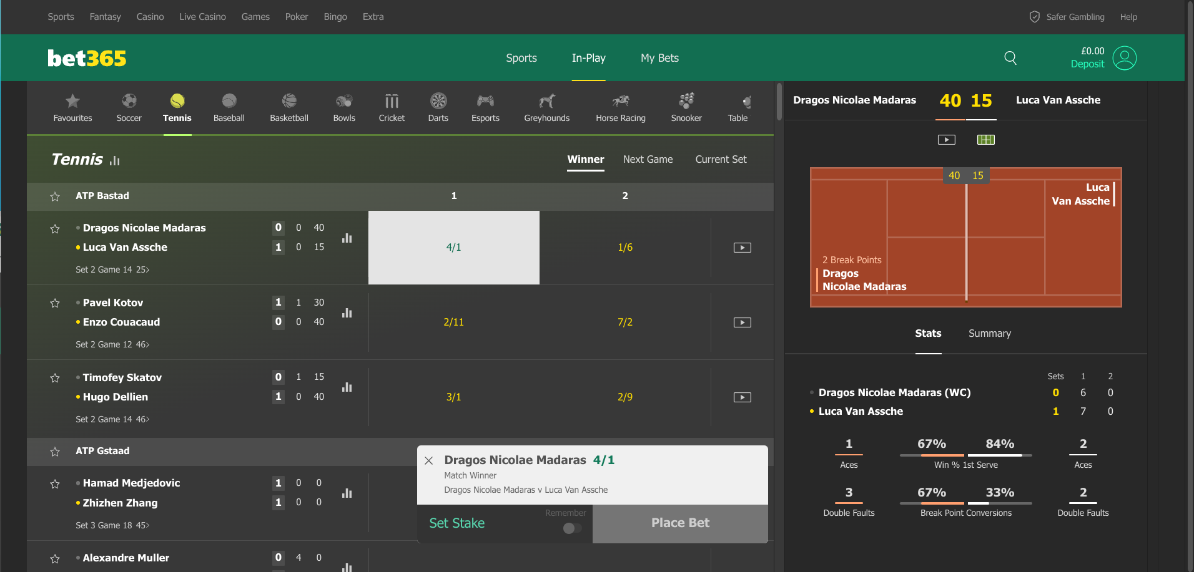
Task: Select the Current Set market tab
Action: pyautogui.click(x=721, y=159)
